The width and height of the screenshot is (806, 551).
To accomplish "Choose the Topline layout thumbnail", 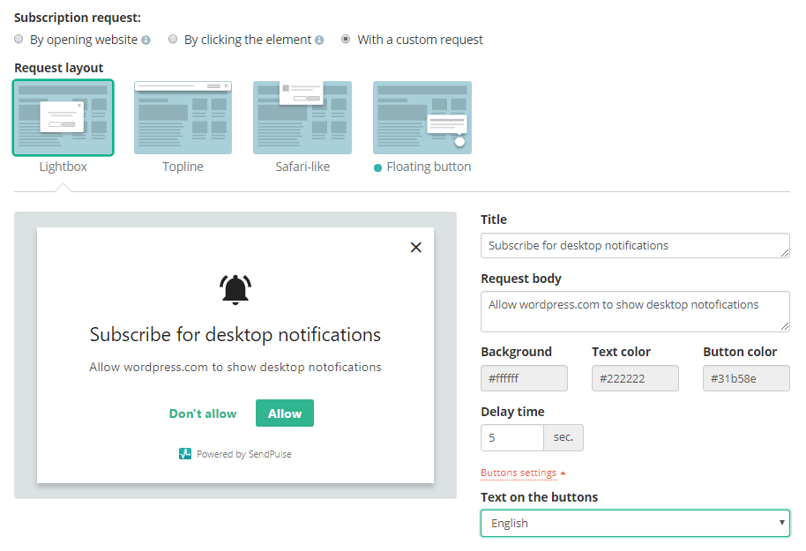I will pos(183,118).
